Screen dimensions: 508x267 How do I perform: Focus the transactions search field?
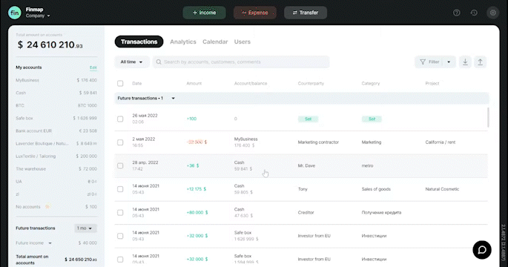[x=241, y=62]
